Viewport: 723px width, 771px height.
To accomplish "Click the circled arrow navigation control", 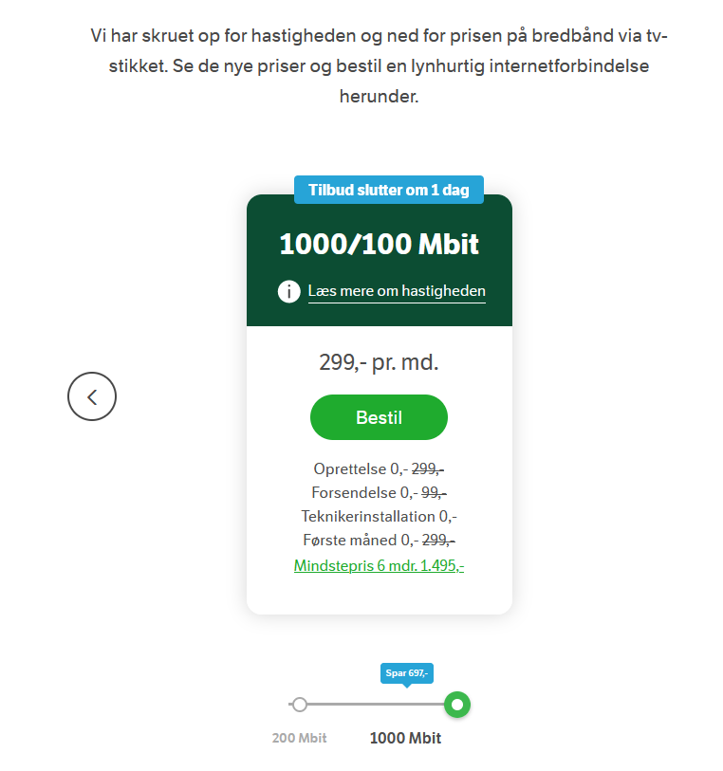I will 91,396.
